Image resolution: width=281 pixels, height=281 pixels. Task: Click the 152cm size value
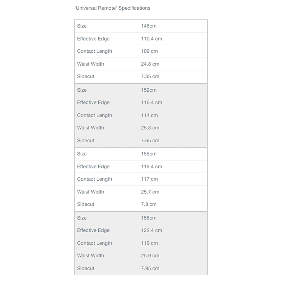click(149, 90)
